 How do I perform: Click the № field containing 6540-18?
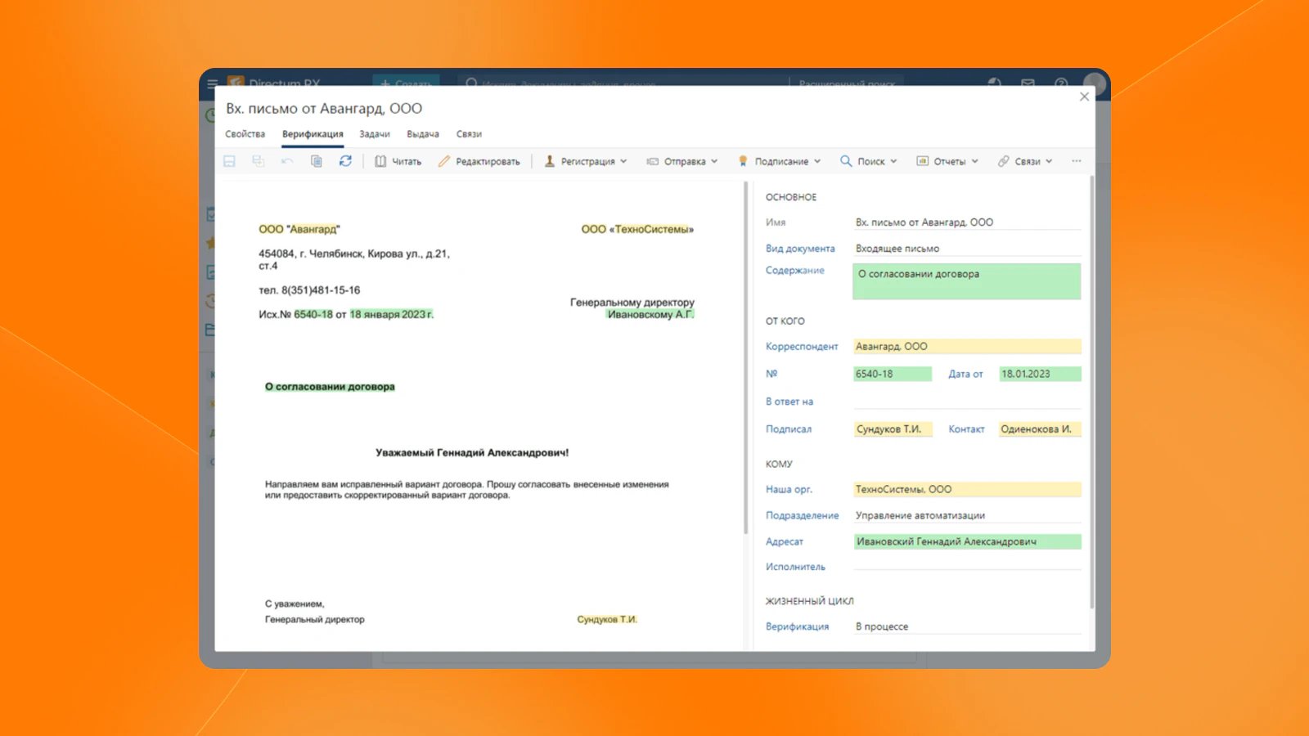coord(893,374)
